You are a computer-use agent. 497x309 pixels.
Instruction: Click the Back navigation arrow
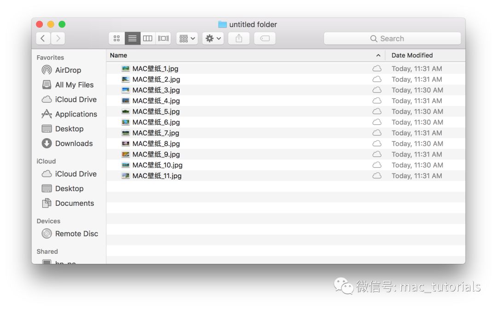click(43, 39)
